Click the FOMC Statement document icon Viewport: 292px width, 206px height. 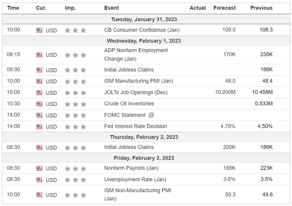tap(151, 115)
